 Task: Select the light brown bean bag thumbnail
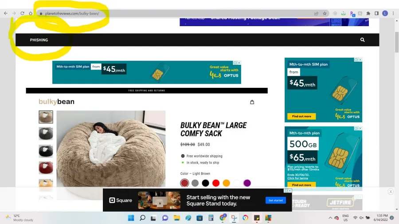click(46, 117)
